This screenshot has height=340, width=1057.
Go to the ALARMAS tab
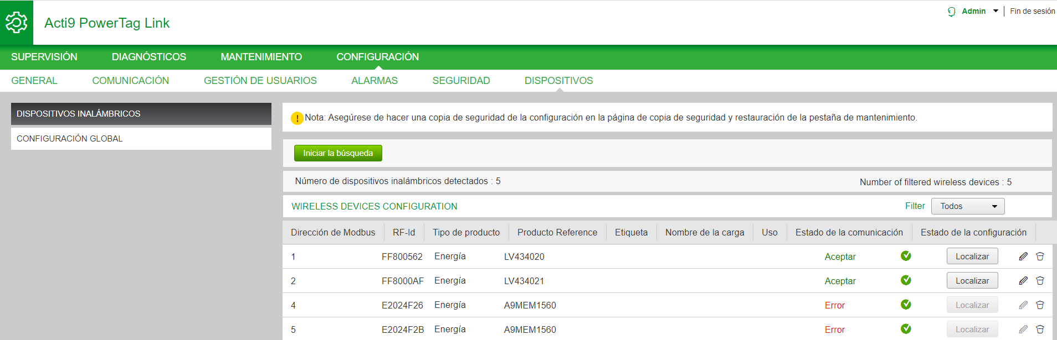(x=374, y=81)
